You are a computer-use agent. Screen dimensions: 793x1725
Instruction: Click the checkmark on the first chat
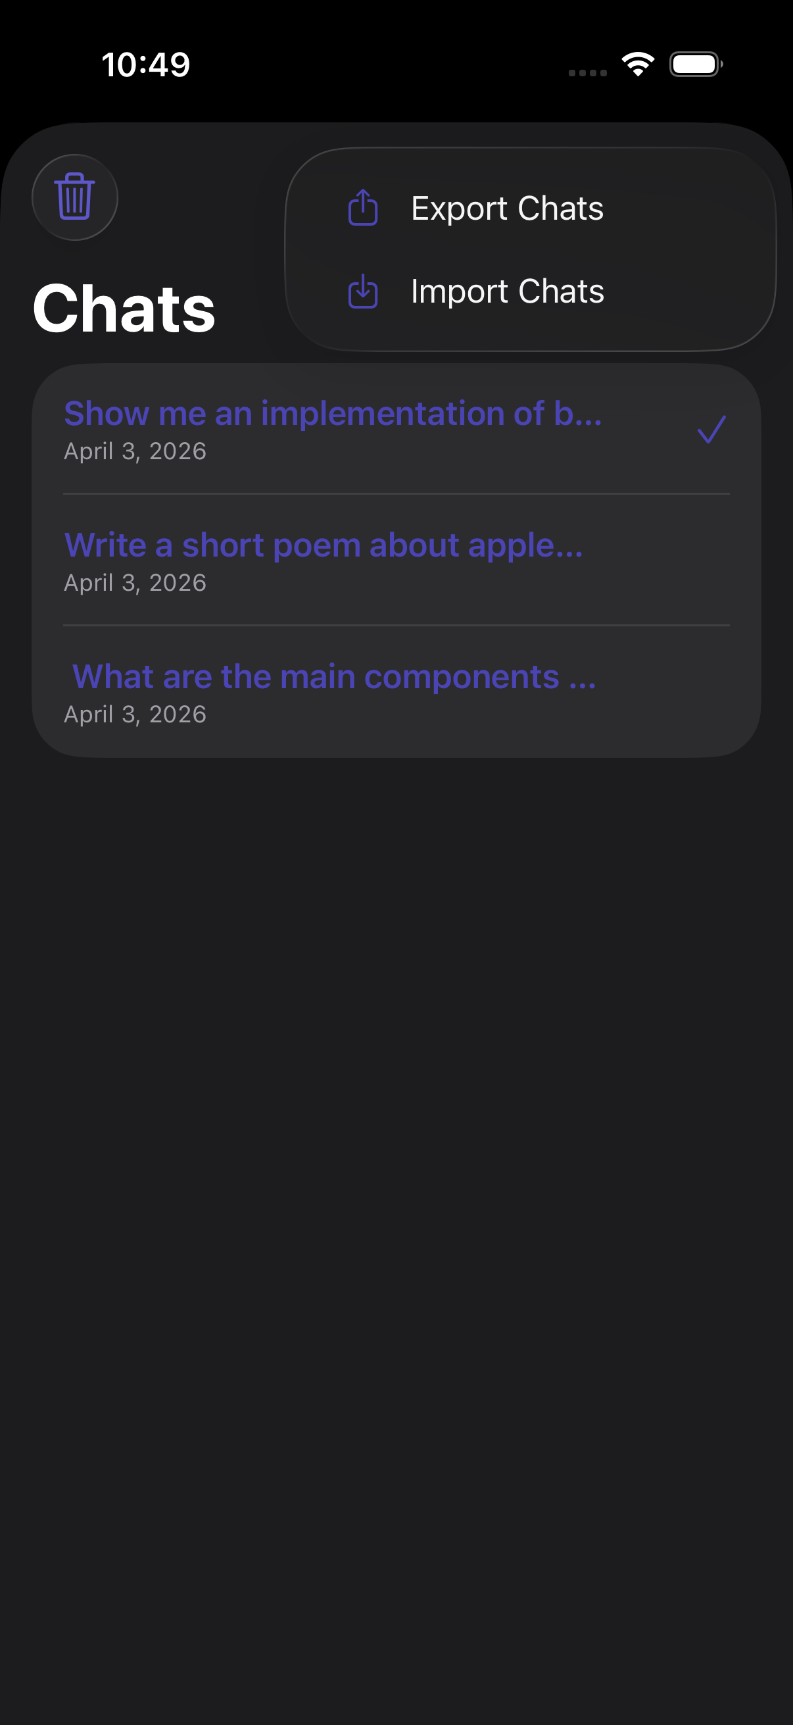(x=711, y=429)
